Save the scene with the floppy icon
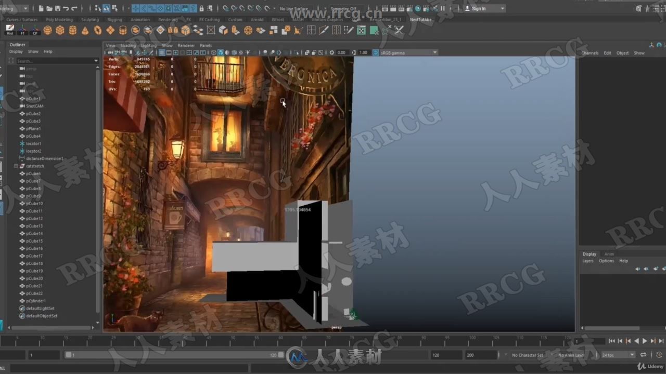 [x=57, y=8]
